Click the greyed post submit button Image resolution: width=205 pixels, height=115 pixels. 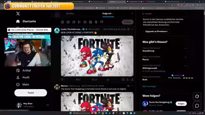tap(127, 22)
